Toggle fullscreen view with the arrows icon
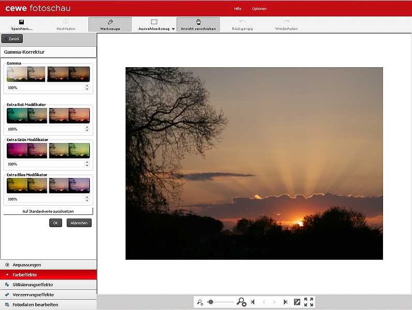 (x=309, y=302)
